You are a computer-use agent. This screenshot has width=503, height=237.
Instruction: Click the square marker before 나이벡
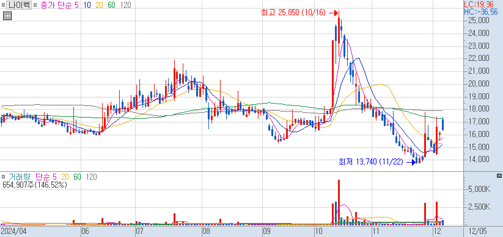[4, 5]
